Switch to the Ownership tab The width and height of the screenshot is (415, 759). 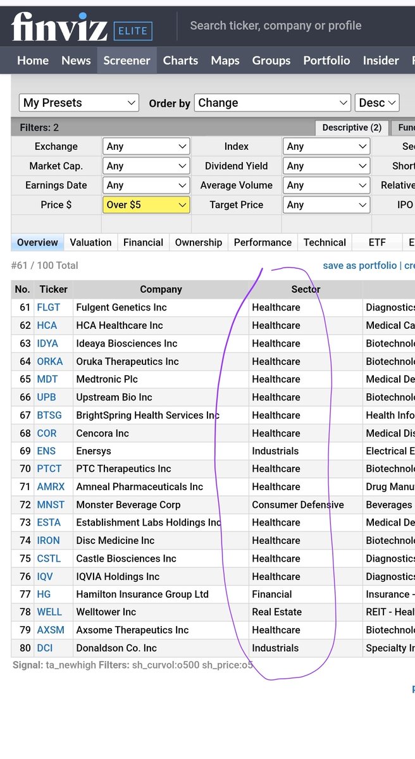[x=199, y=242]
